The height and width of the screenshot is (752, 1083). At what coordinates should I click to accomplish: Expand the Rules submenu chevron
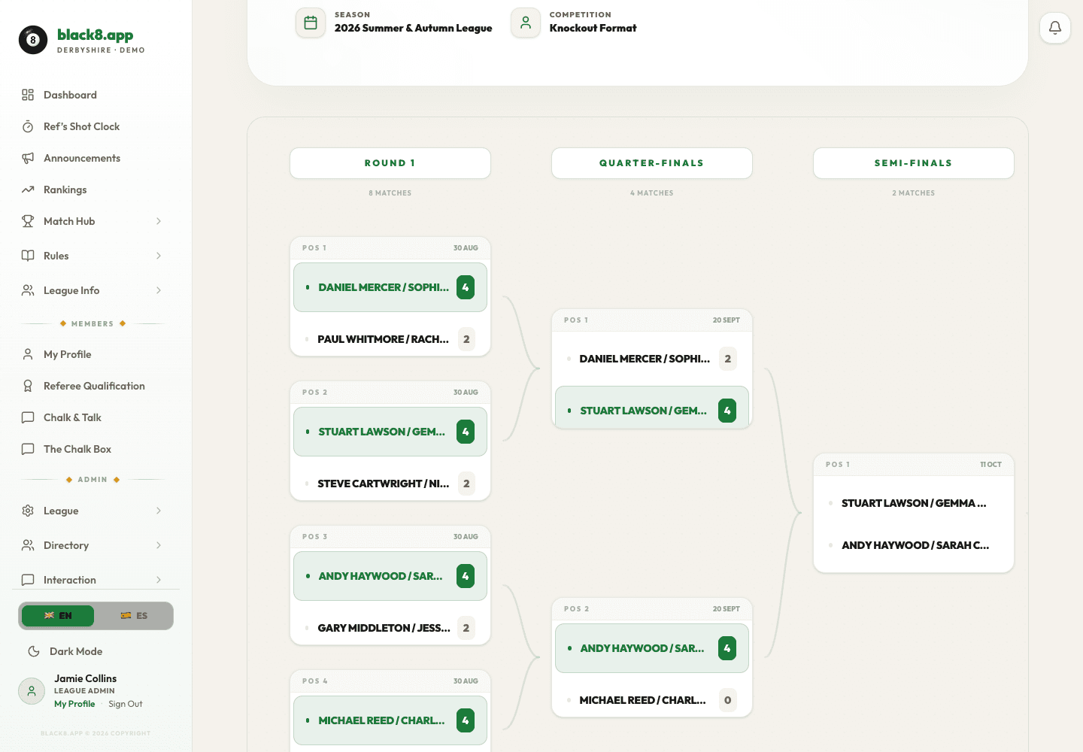(159, 256)
